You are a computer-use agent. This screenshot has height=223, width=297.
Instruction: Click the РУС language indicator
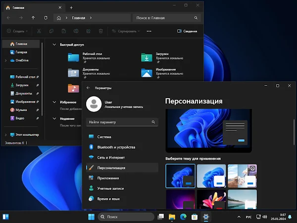click(x=248, y=217)
